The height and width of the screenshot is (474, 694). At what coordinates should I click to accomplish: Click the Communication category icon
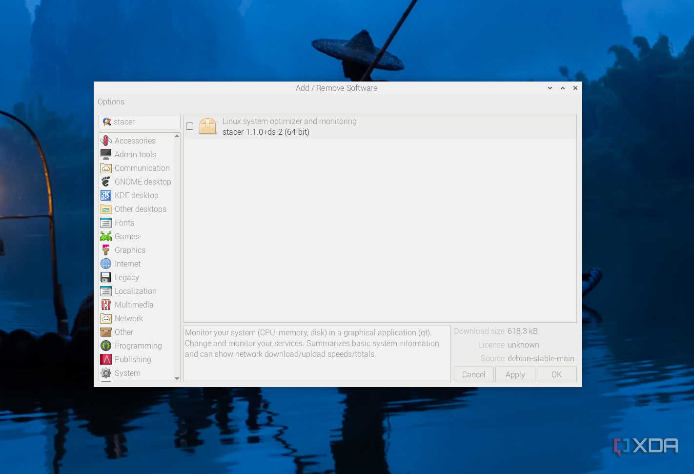click(106, 168)
